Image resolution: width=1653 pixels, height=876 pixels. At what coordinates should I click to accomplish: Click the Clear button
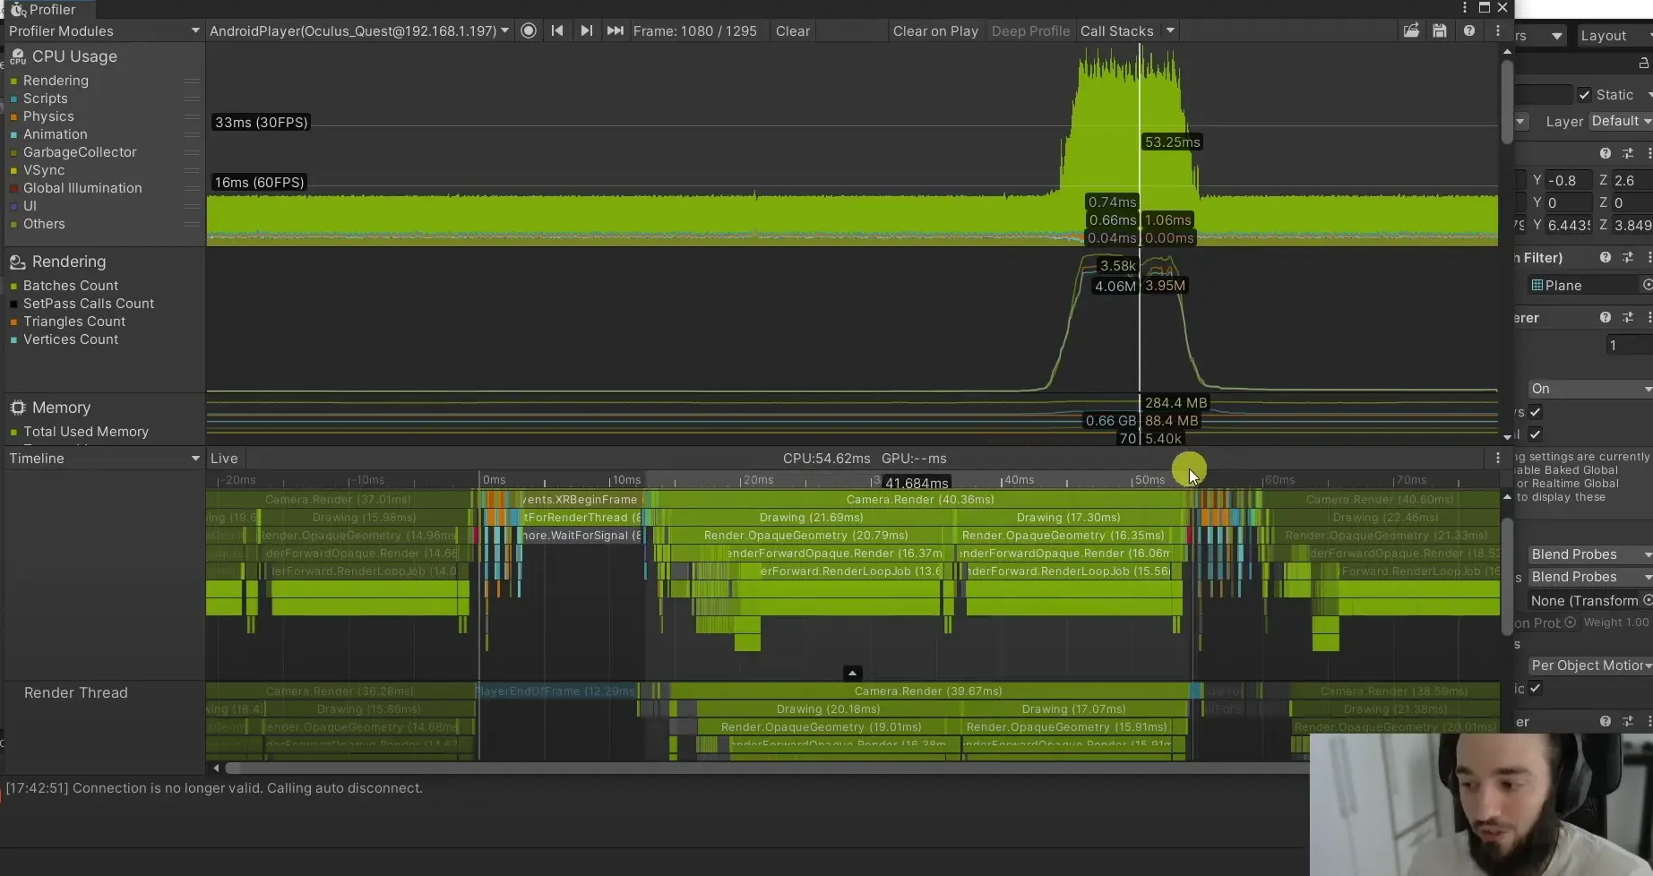click(x=792, y=30)
